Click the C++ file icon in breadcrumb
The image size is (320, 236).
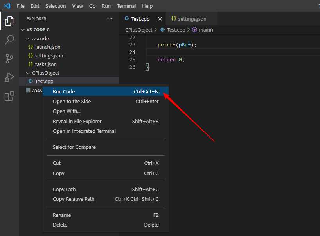tap(163, 30)
